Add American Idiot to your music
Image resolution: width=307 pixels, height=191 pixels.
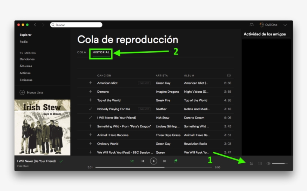click(x=91, y=83)
